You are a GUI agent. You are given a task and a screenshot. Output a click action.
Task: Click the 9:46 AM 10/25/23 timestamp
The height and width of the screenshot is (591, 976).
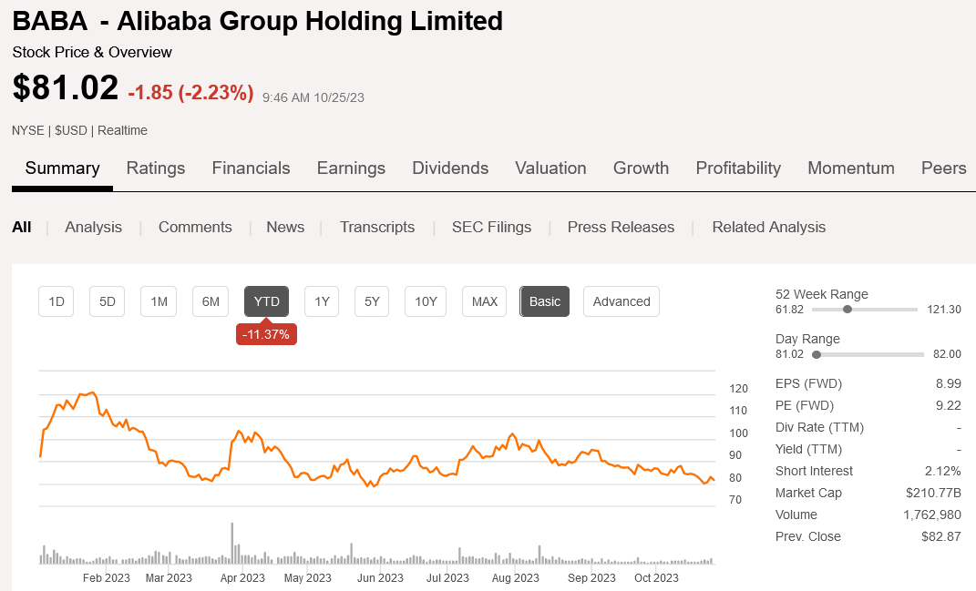point(313,97)
